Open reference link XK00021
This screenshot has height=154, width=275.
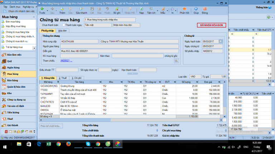tap(65, 61)
